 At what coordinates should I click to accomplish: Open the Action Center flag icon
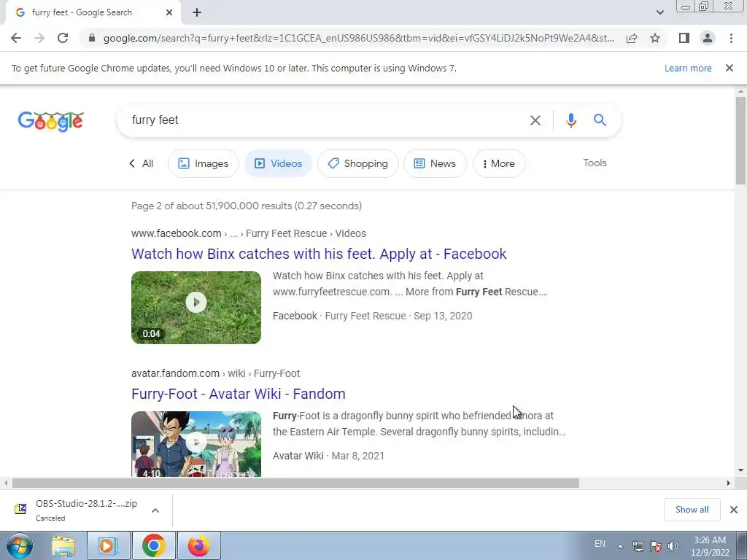tap(656, 546)
